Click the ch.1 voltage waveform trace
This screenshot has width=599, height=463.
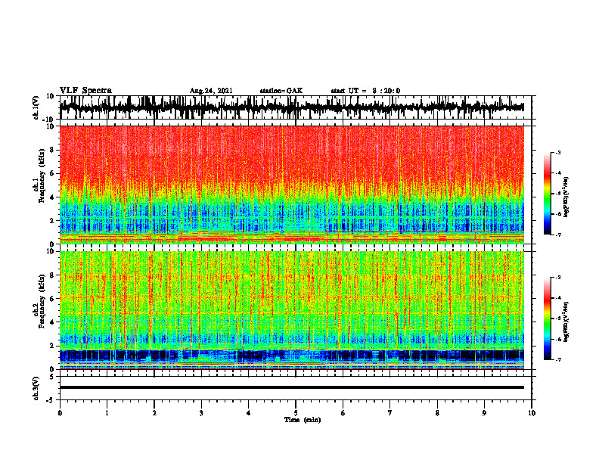(292, 107)
